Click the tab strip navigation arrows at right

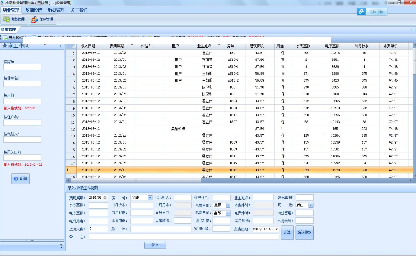click(413, 30)
